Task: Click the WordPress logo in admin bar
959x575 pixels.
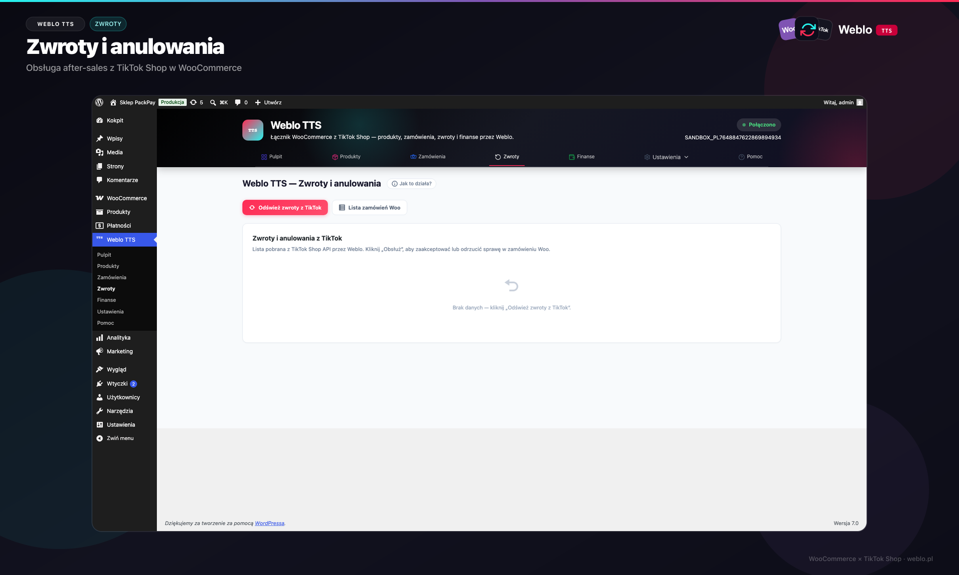Action: pyautogui.click(x=99, y=102)
